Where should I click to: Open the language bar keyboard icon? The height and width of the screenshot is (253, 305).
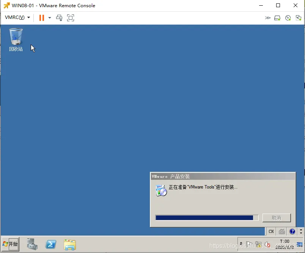tap(281, 231)
